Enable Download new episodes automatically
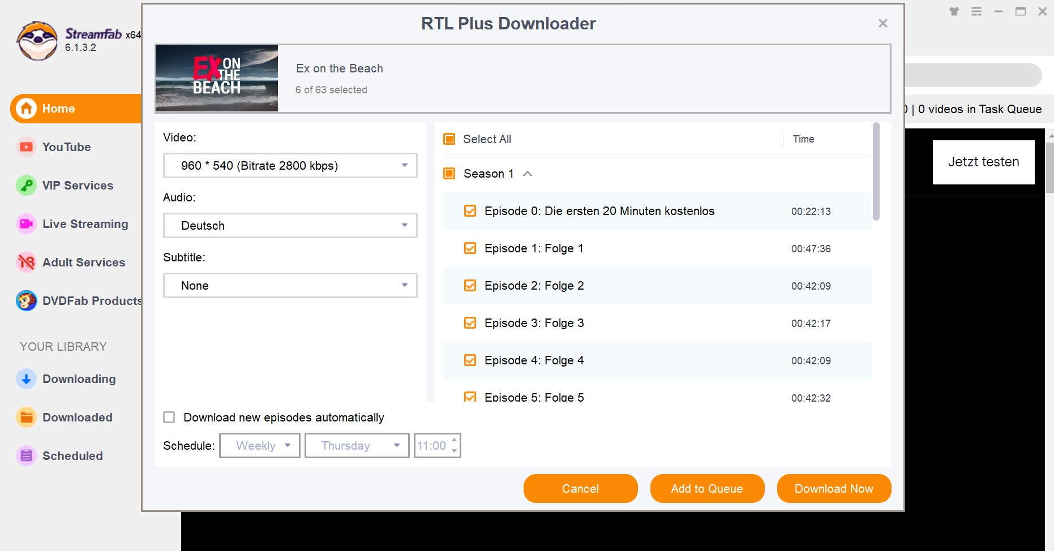This screenshot has height=551, width=1054. coord(169,417)
